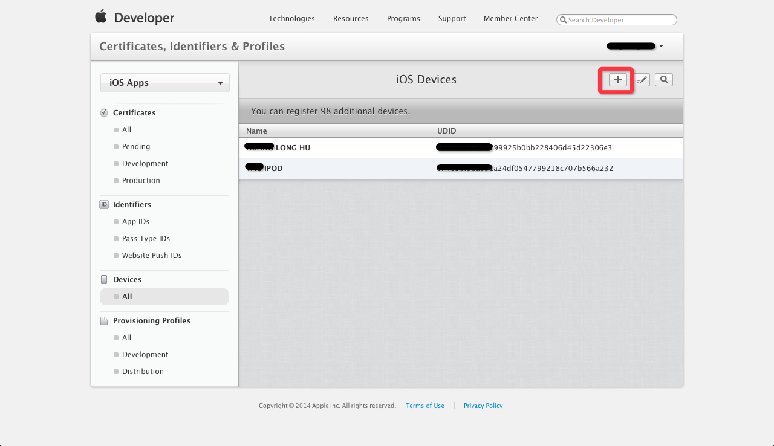Select All under Certificates
This screenshot has width=774, height=446.
(x=126, y=130)
